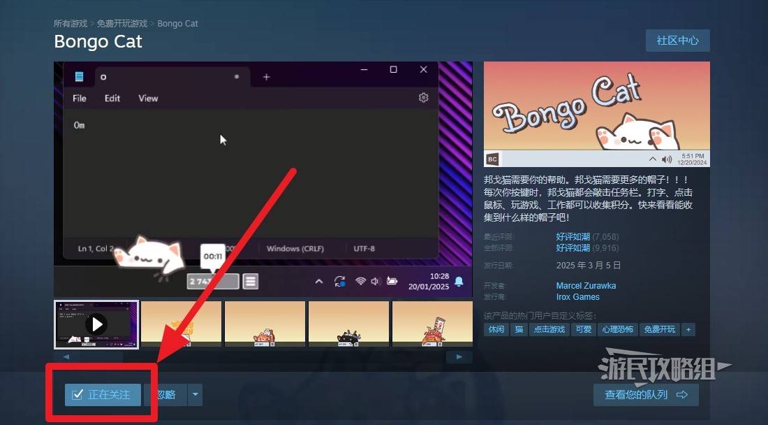Click the View menu in the video's Notepad
The height and width of the screenshot is (425, 768).
[x=148, y=98]
